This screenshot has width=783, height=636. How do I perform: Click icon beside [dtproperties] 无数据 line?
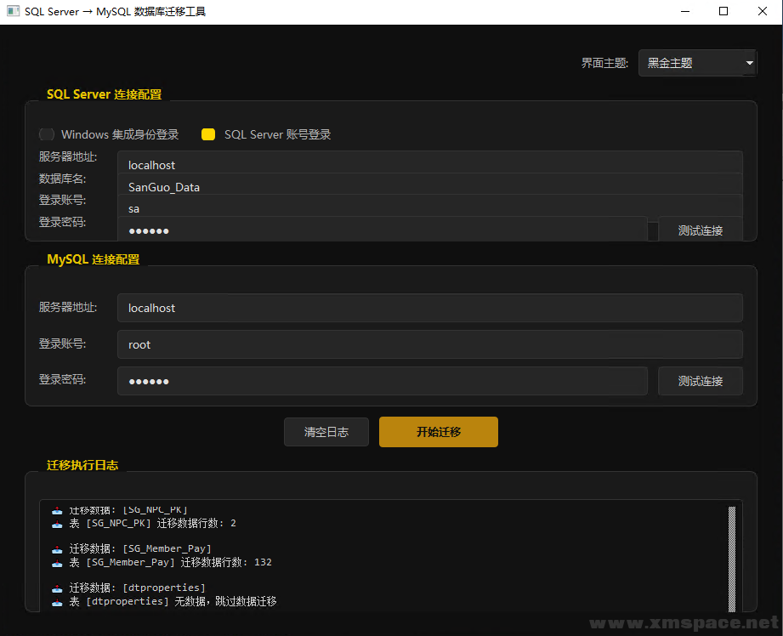(57, 602)
